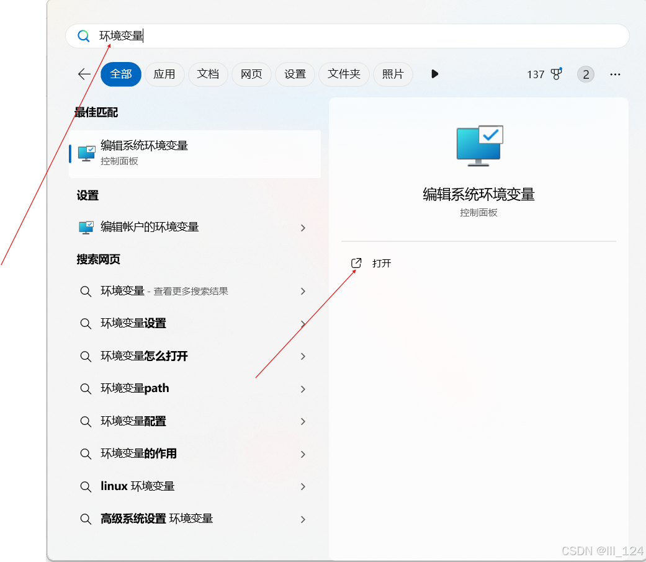Expand the 环境变量设置 suggestion chevron

point(303,324)
